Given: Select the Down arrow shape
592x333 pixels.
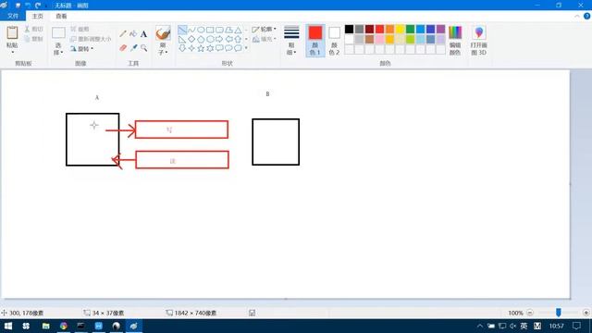Looking at the screenshot, I should pyautogui.click(x=182, y=48).
